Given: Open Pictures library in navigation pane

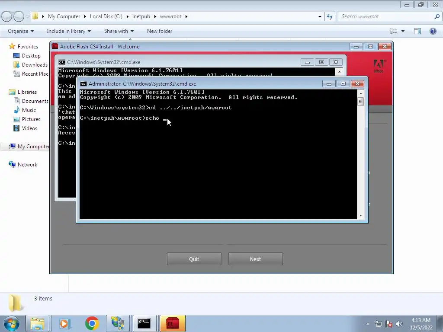Looking at the screenshot, I should (x=31, y=119).
